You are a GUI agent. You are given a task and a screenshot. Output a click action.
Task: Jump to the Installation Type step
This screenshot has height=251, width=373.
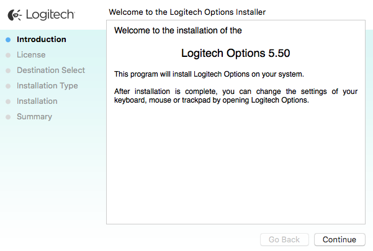click(x=47, y=86)
